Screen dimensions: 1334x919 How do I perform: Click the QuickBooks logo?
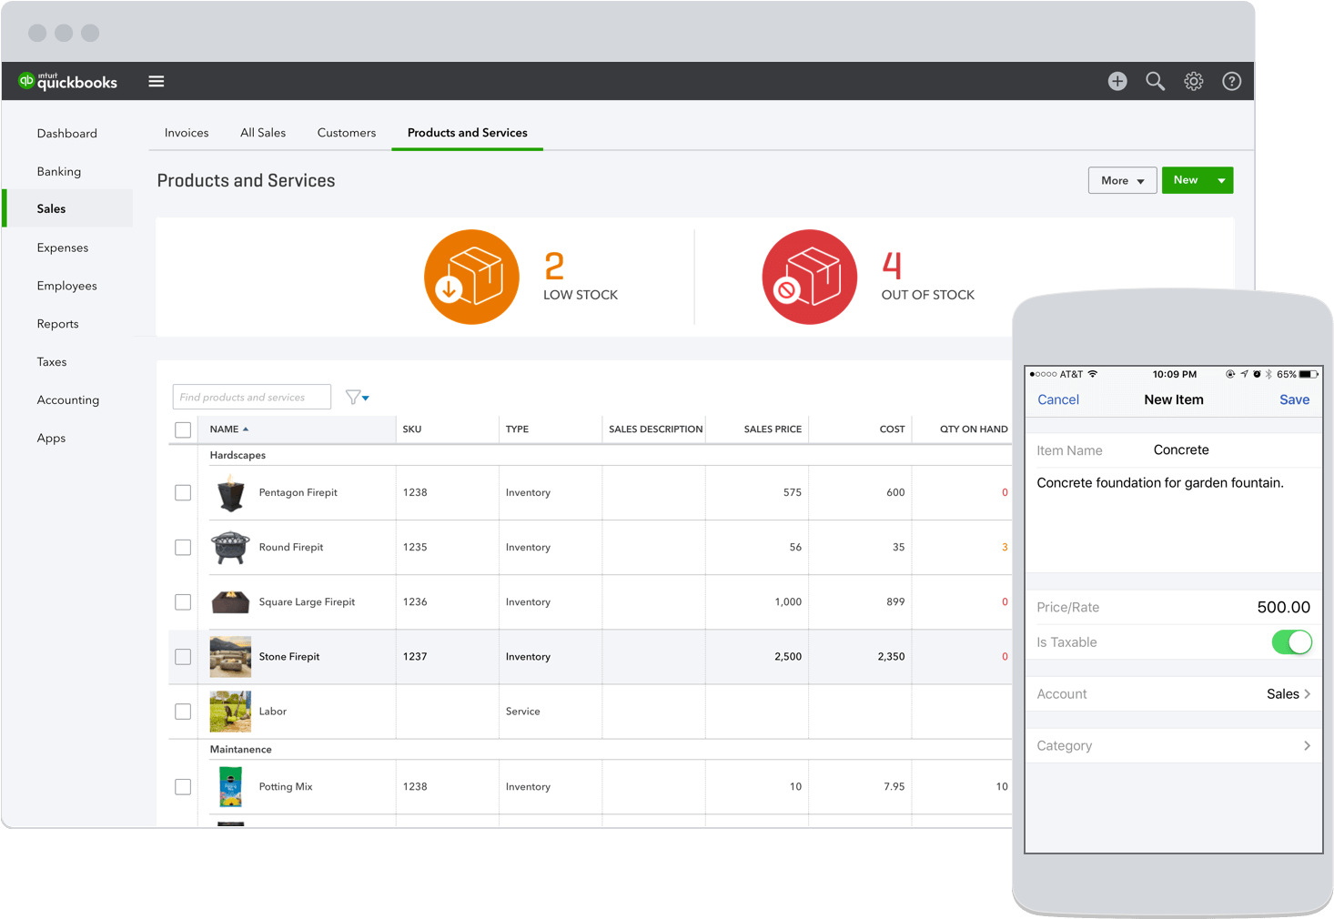pos(68,81)
